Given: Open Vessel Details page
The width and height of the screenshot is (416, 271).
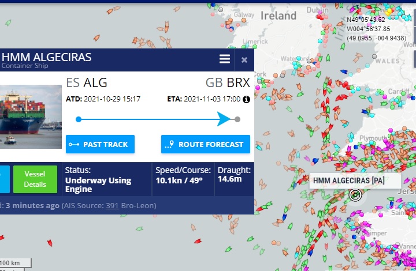Looking at the screenshot, I should pos(35,179).
